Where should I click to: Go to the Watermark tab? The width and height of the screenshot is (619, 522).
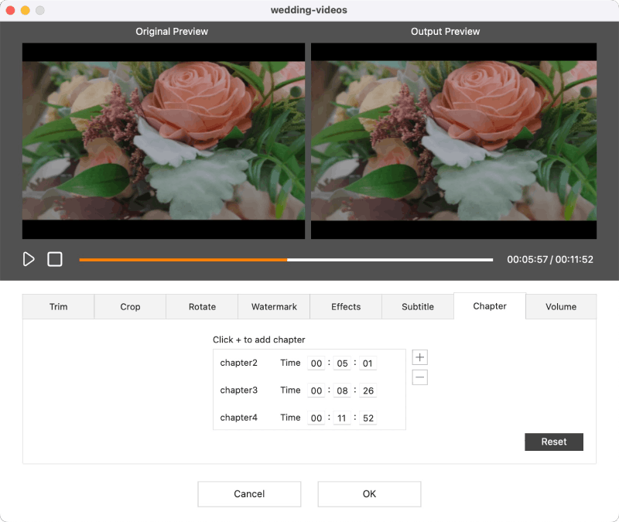click(x=274, y=306)
